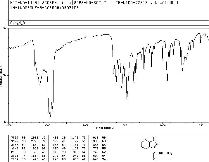Screen dimensions: 209x162
Task: Select peak value 938 in the table
Action: [x=76, y=159]
